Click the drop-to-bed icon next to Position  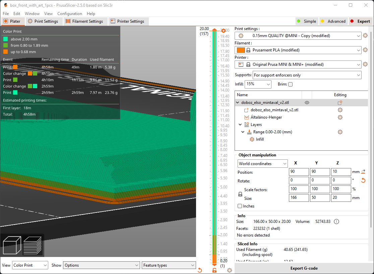[363, 171]
